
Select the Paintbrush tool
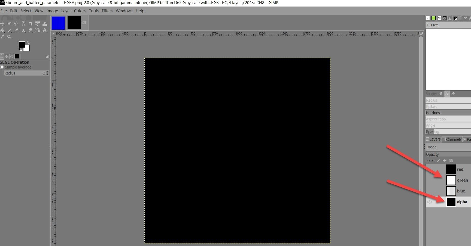click(x=10, y=30)
